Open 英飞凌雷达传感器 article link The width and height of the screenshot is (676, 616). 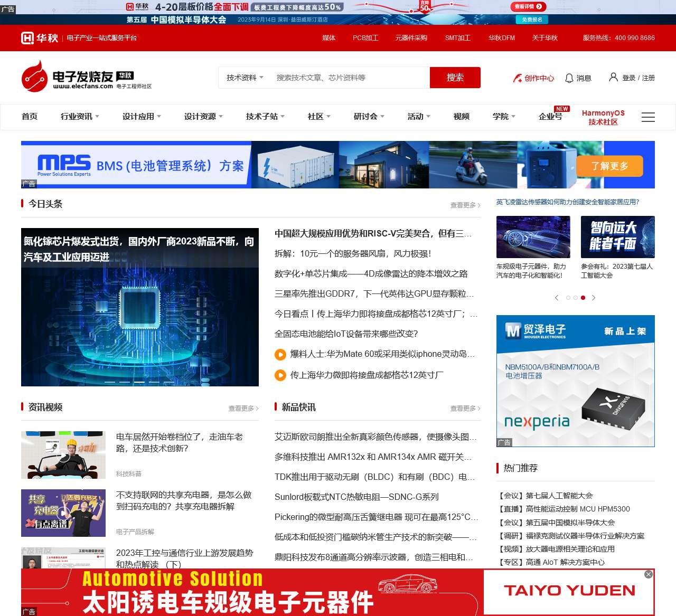[568, 202]
